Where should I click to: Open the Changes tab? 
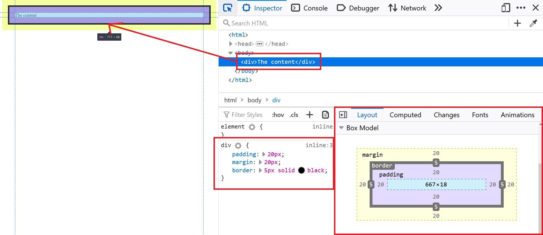[x=447, y=115]
